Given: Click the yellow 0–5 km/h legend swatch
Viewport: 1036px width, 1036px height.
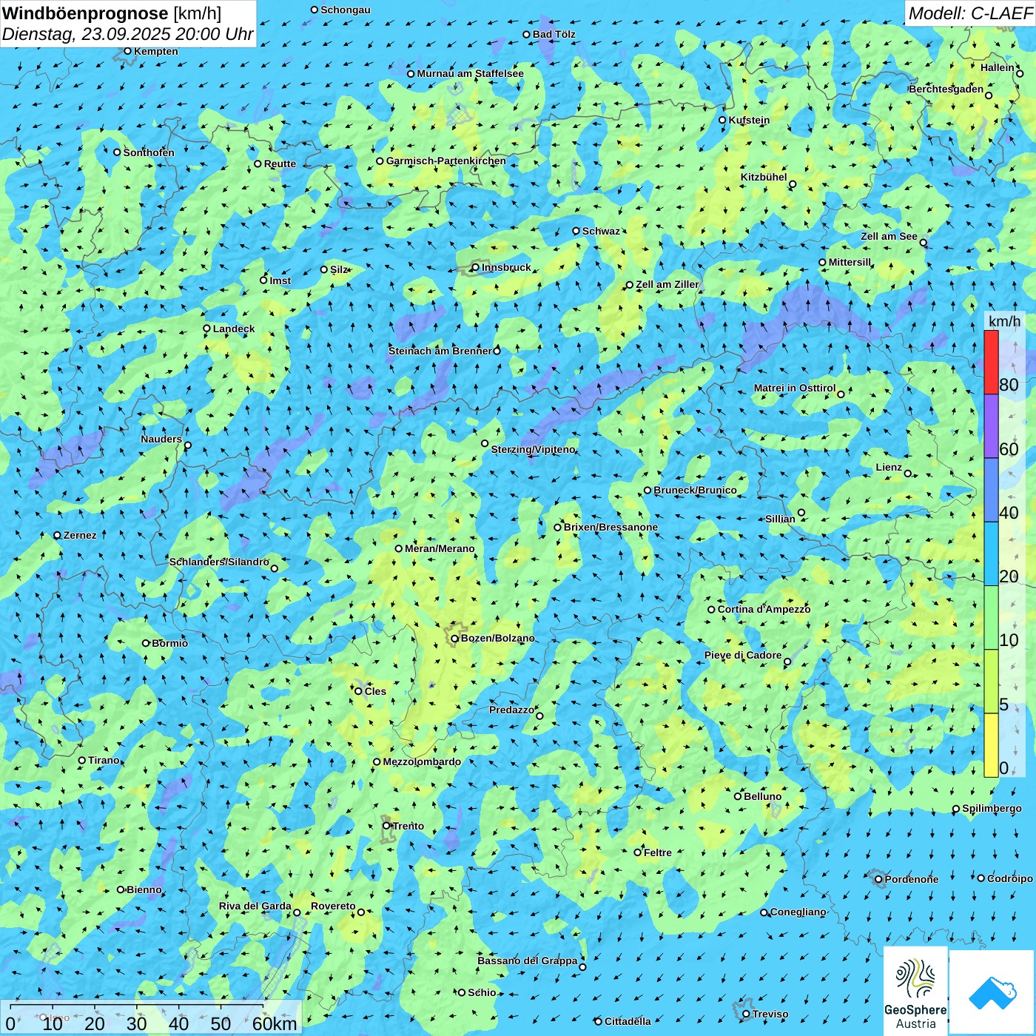Looking at the screenshot, I should pos(991,745).
